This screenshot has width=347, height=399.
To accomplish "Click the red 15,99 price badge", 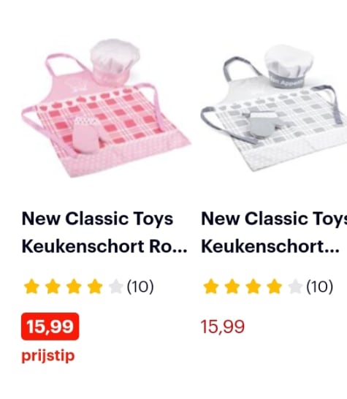I will pos(50,327).
